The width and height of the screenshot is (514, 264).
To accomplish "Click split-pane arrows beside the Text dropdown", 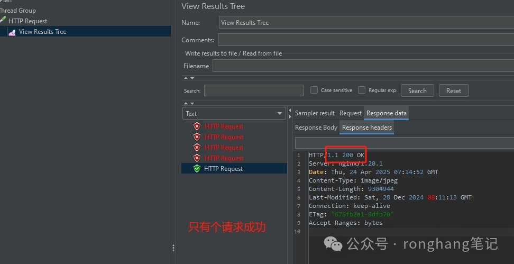I will tap(290, 113).
